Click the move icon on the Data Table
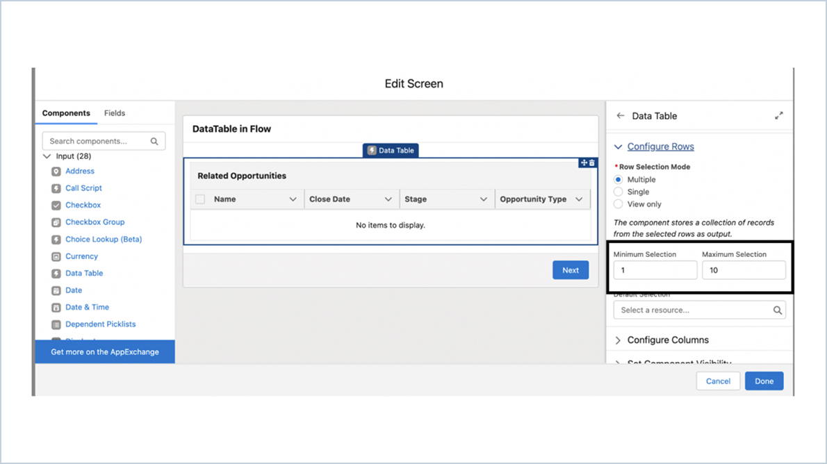Screen dimensions: 827x464 point(584,163)
